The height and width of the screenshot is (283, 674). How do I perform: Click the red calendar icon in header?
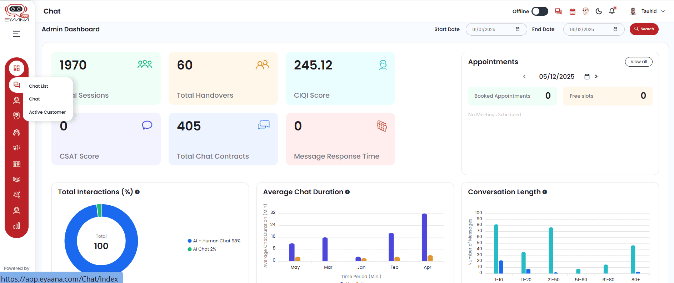coord(572,11)
